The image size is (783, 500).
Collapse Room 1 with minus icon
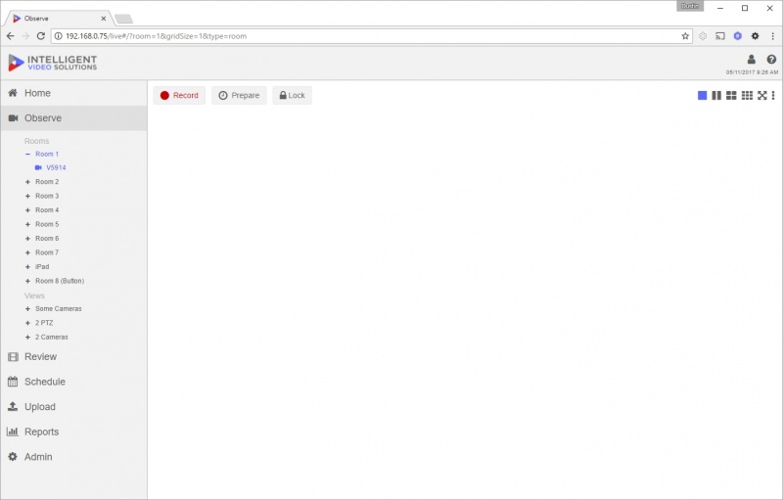tap(28, 155)
